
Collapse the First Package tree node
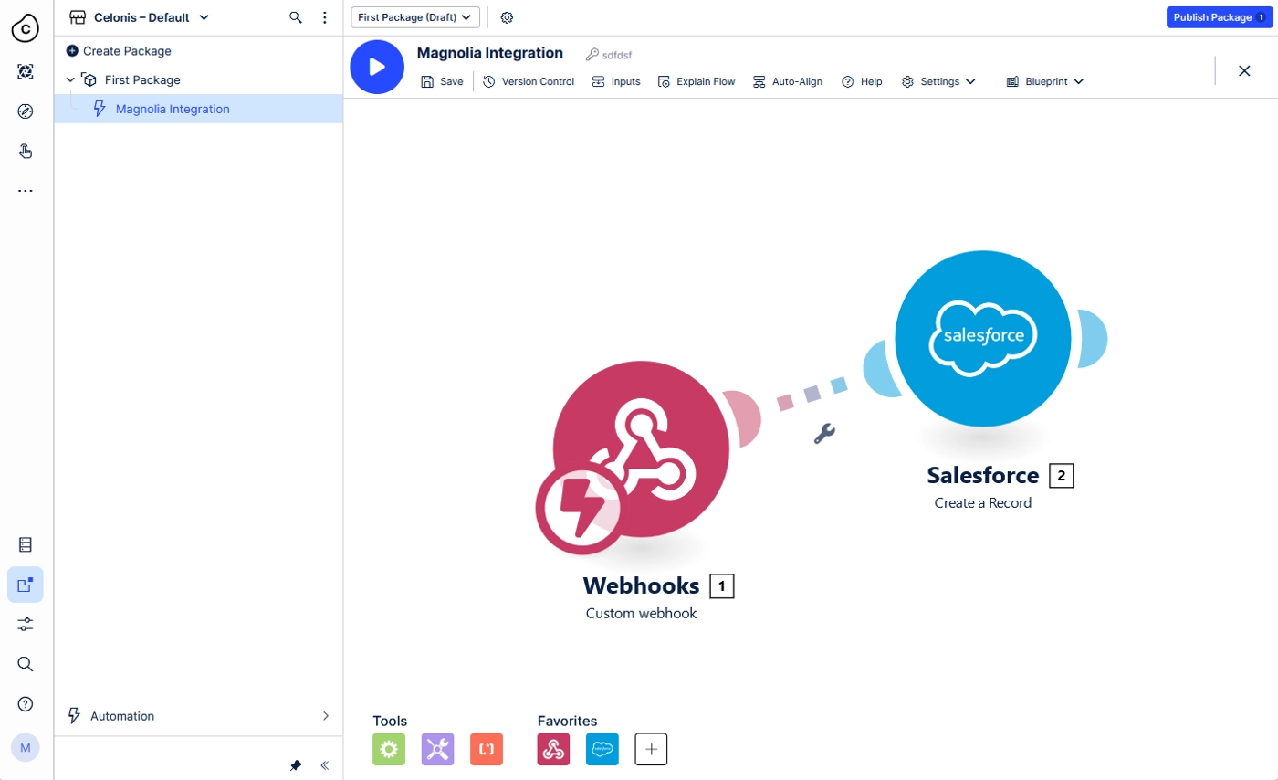70,80
